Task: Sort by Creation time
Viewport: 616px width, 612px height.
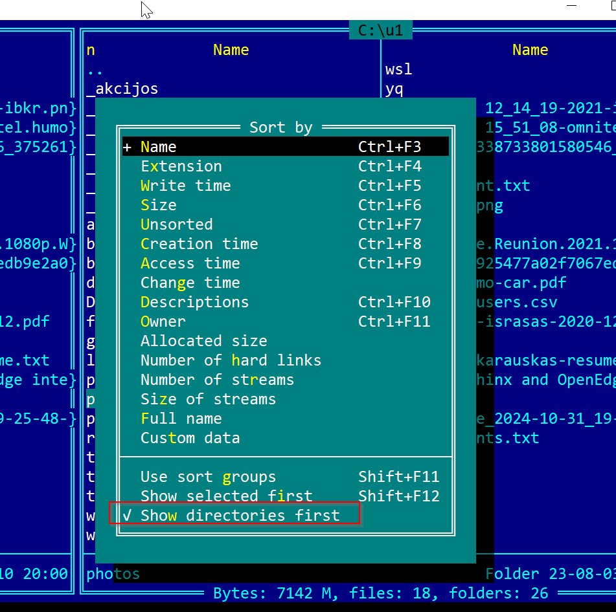Action: [199, 244]
